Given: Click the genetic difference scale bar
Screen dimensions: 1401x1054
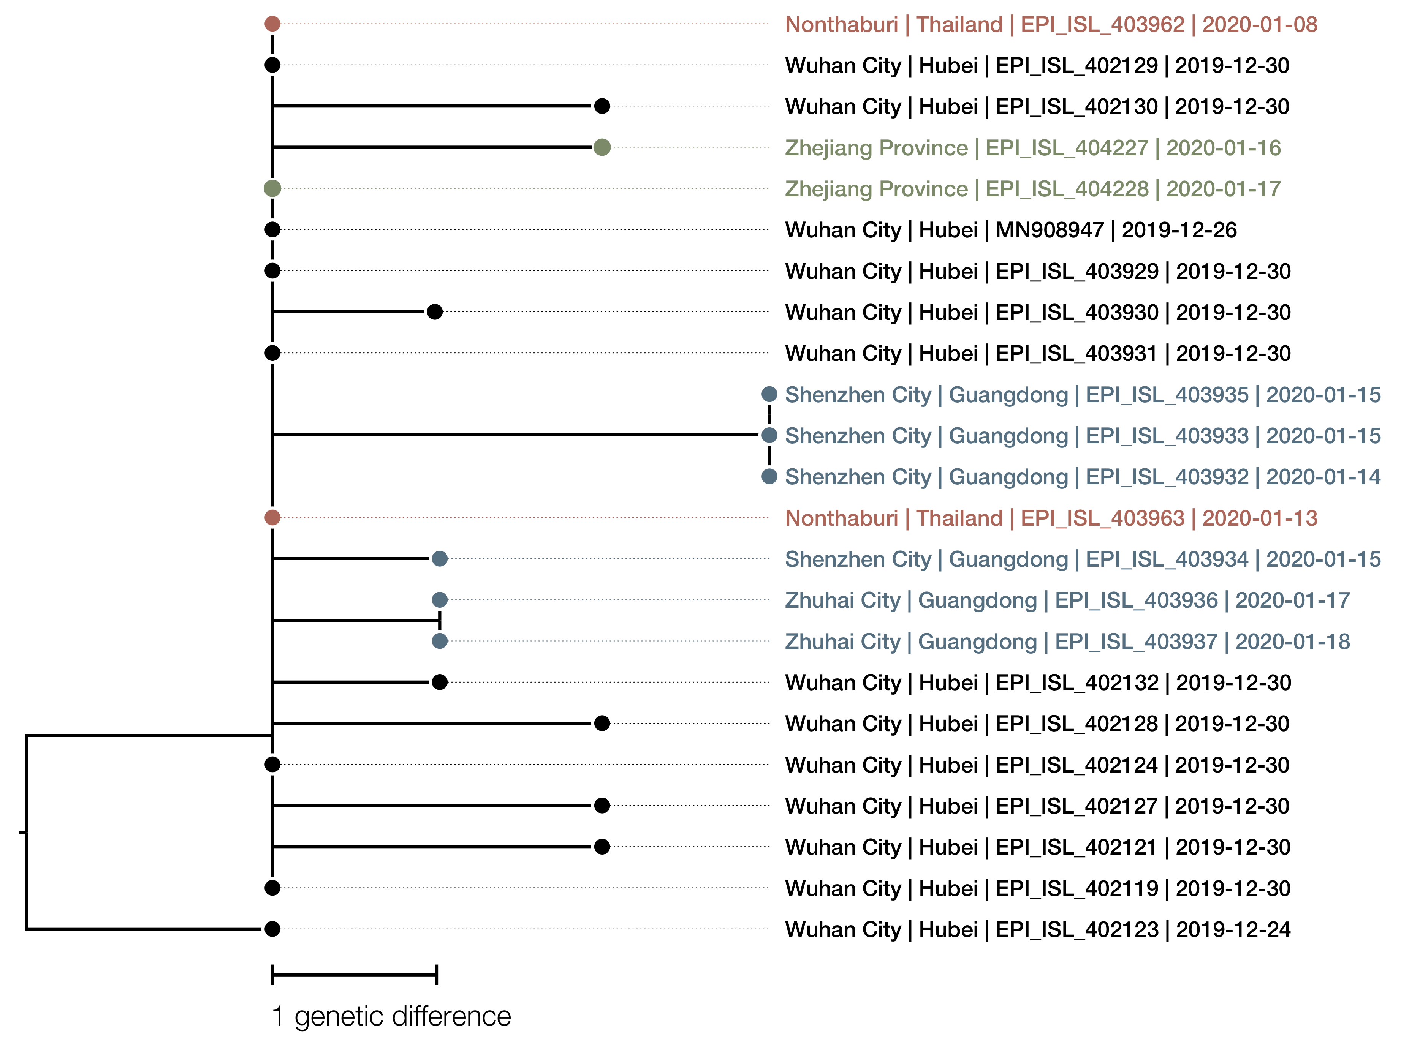Looking at the screenshot, I should point(355,975).
